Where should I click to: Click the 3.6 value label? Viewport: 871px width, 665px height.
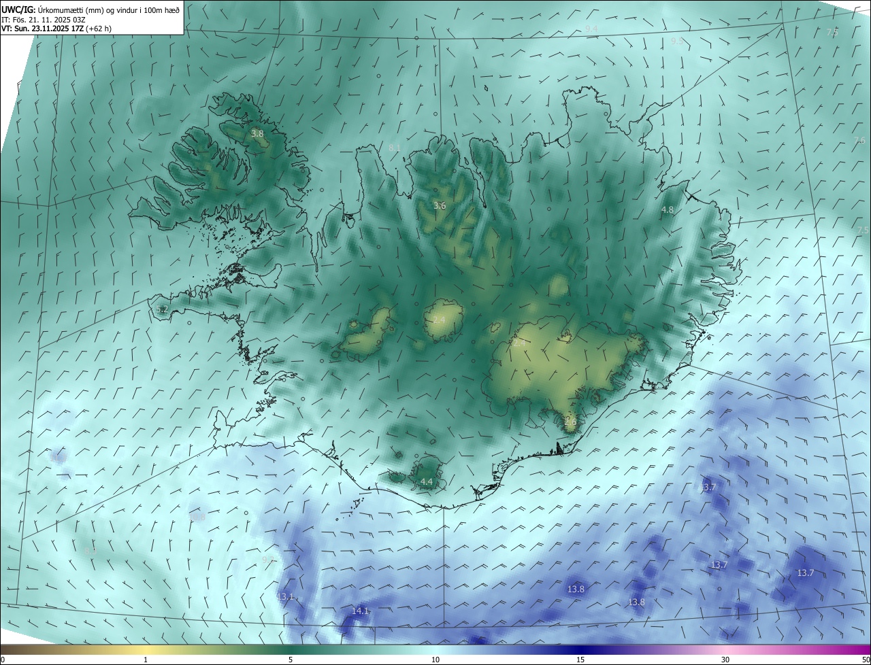pos(440,205)
